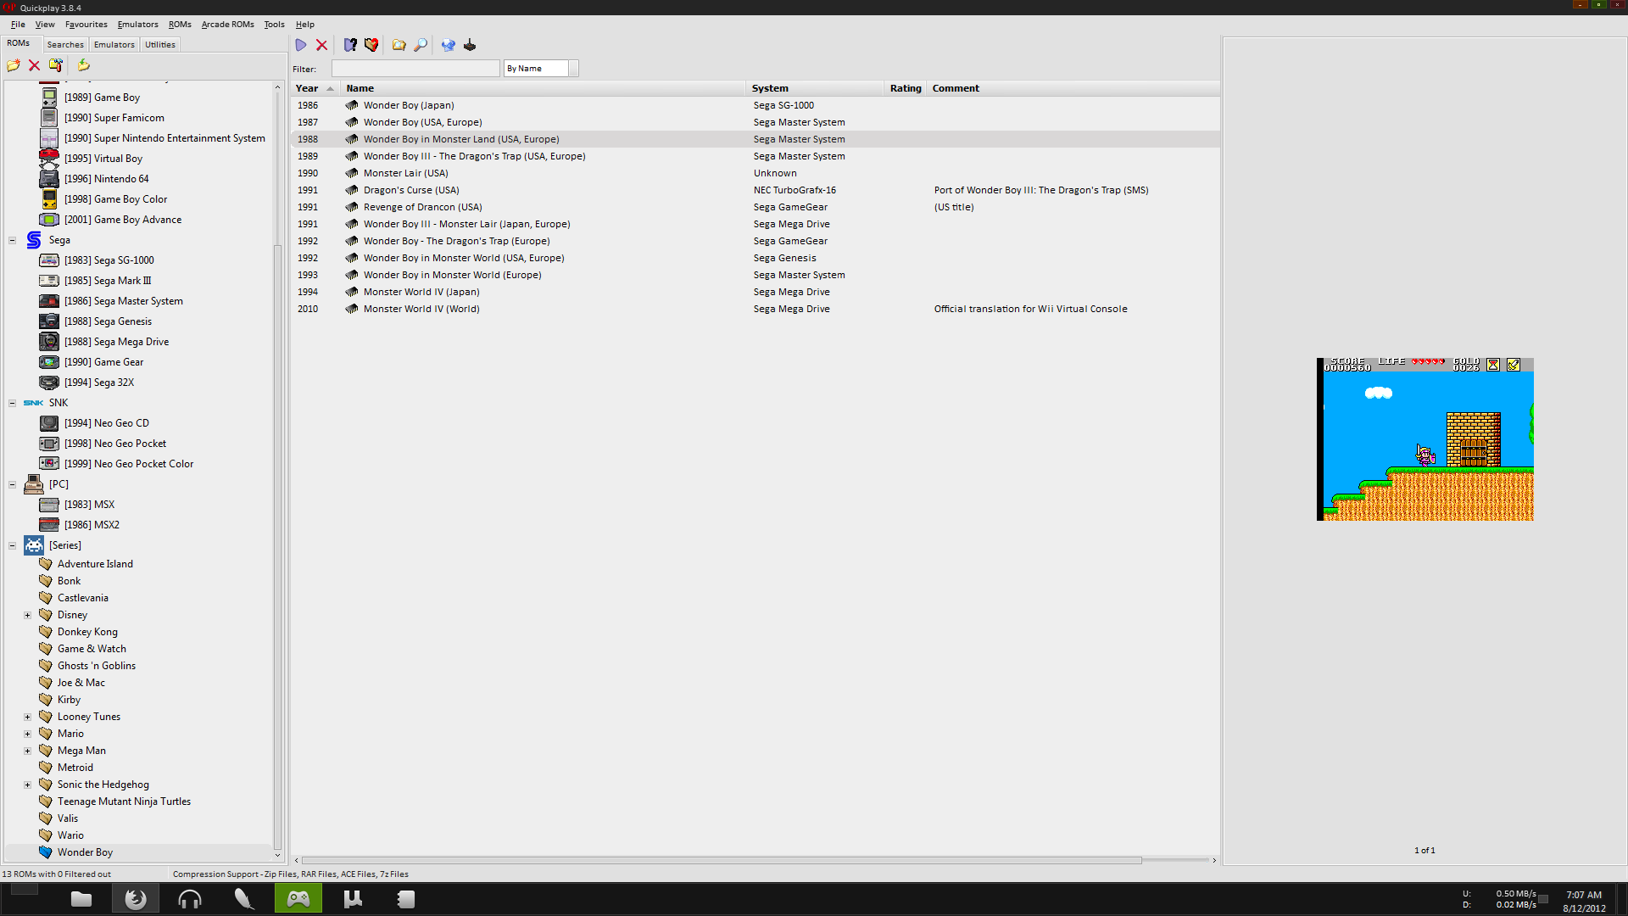The width and height of the screenshot is (1628, 916).
Task: Expand the Mario series folder
Action: click(x=27, y=734)
